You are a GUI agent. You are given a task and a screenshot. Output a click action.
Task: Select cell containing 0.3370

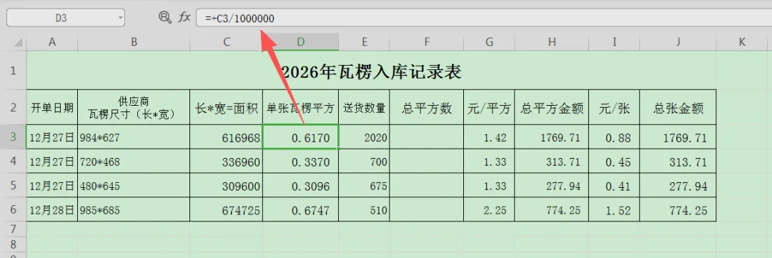[301, 161]
